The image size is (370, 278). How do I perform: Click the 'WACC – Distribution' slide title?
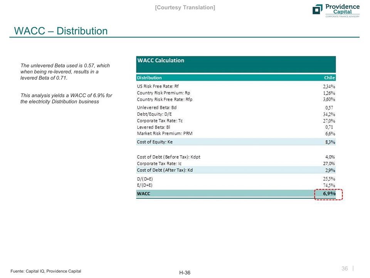[61, 31]
